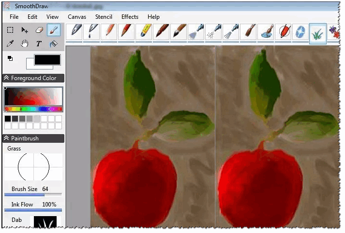Select the light gray palette swatch
345x233 pixels.
(37, 119)
